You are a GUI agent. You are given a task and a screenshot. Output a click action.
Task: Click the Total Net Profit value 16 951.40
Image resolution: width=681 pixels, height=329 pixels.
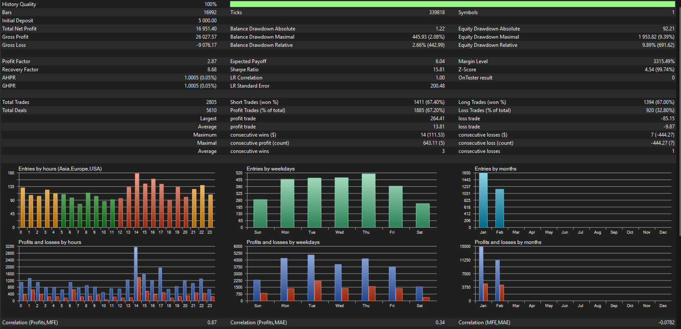click(x=206, y=29)
